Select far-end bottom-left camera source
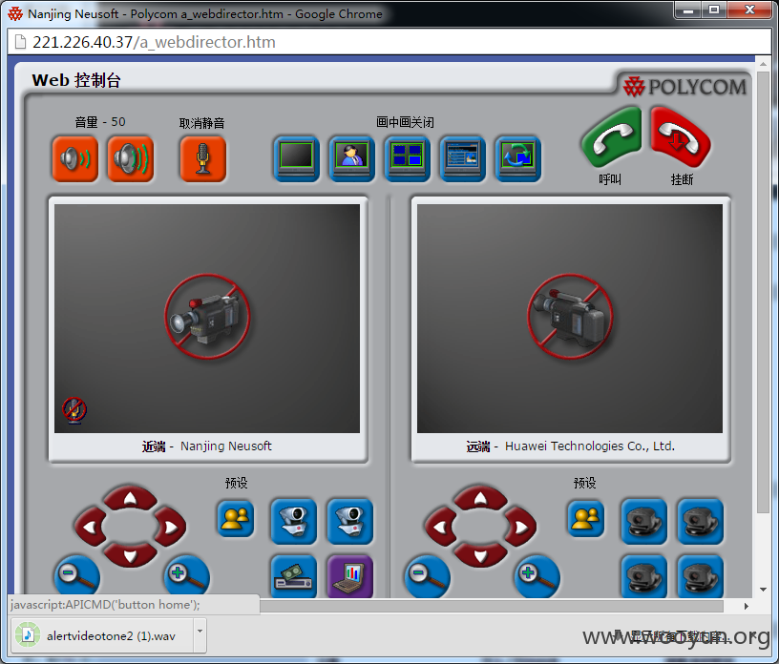Screen dimensions: 779x664 (643, 577)
